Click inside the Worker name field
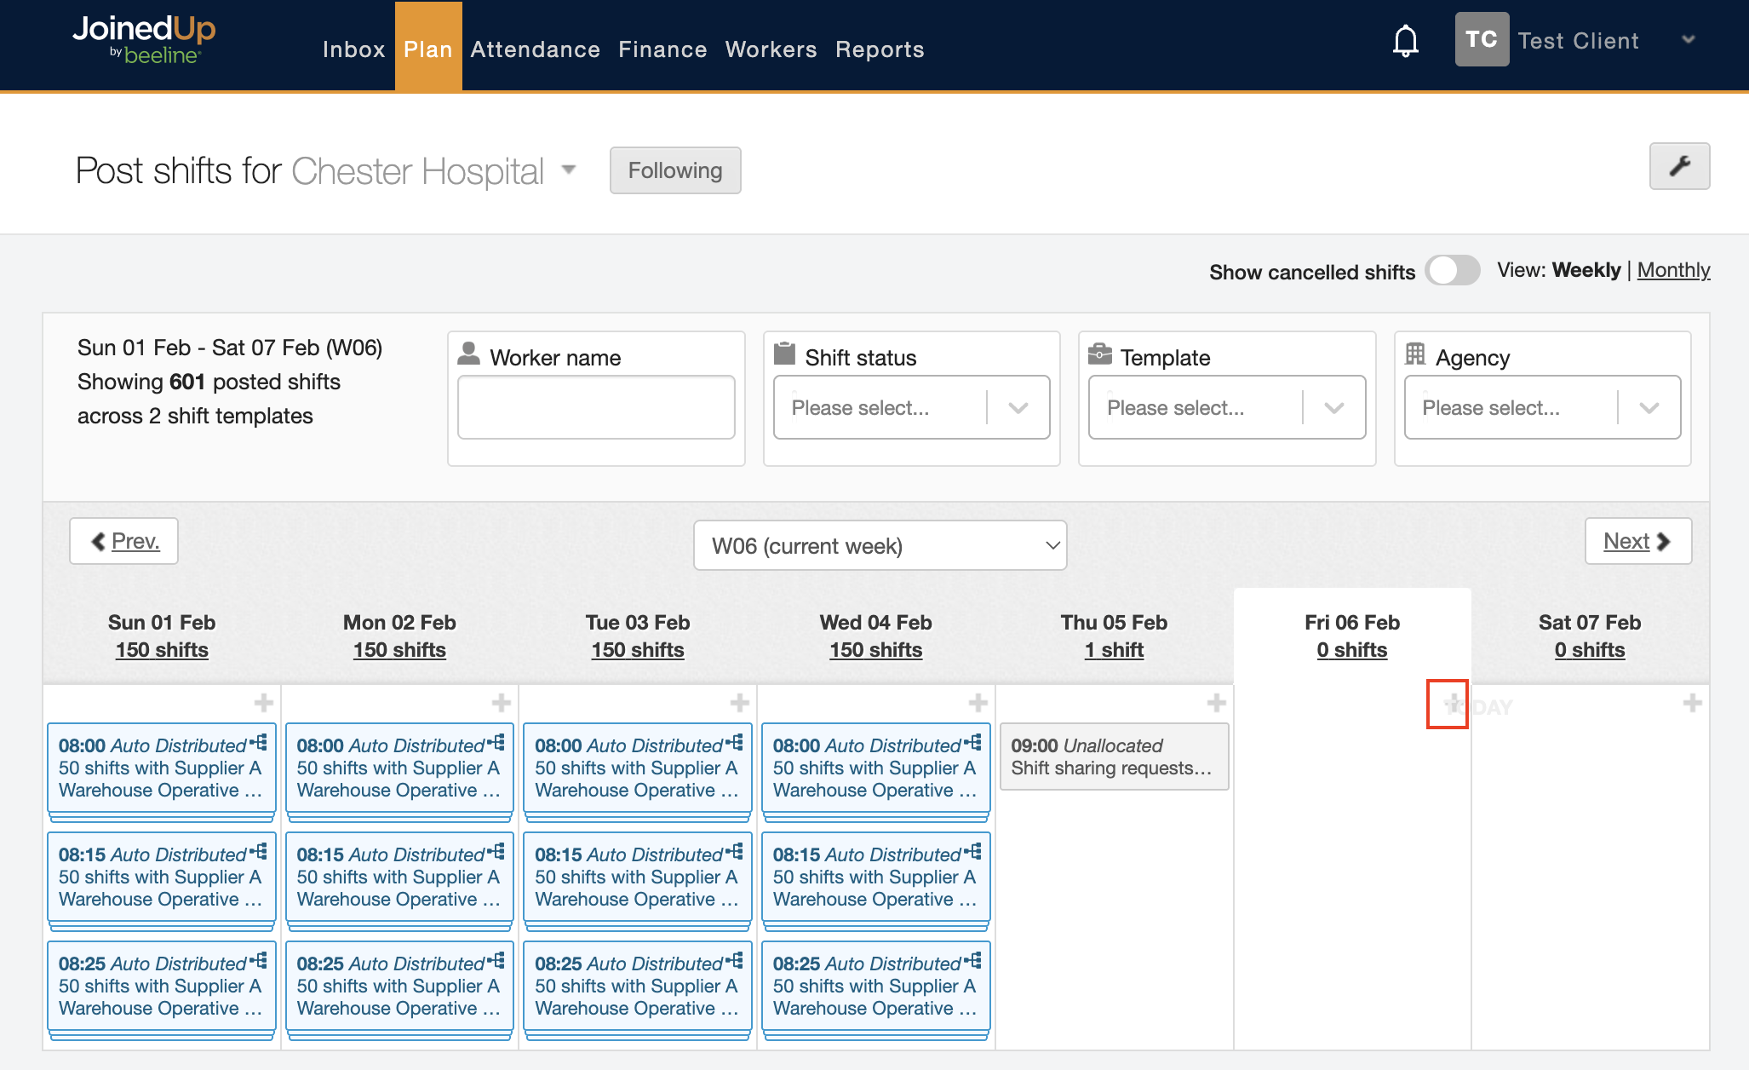1749x1070 pixels. 596,407
